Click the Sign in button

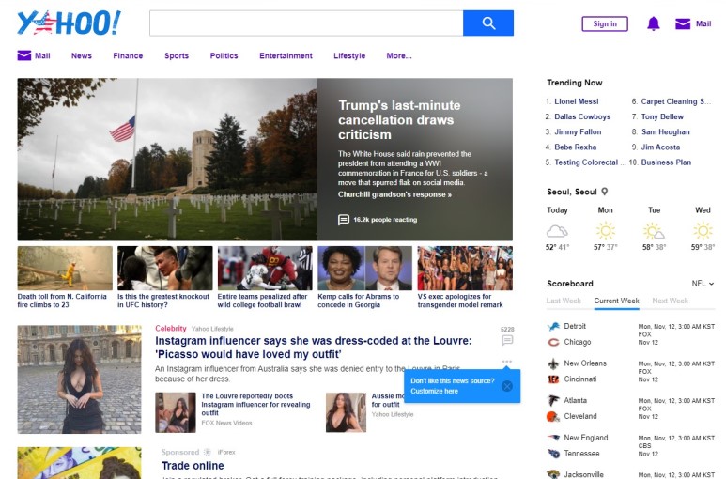605,23
